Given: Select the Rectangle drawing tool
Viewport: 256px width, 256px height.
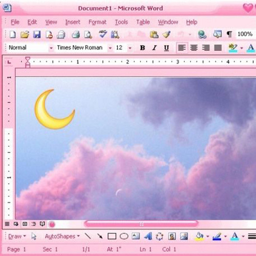Looking at the screenshot, I should click(112, 236).
